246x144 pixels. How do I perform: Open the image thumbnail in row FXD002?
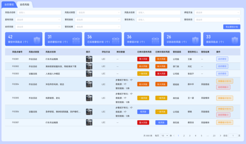coord(89,66)
